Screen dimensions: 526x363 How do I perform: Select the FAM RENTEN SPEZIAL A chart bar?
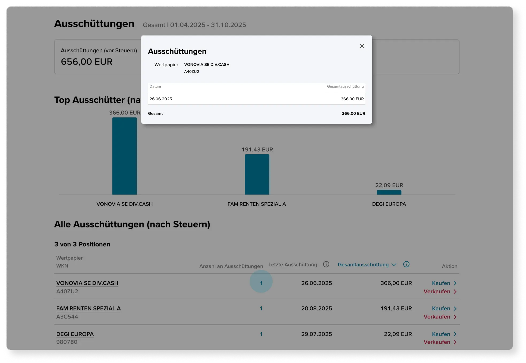click(x=257, y=175)
